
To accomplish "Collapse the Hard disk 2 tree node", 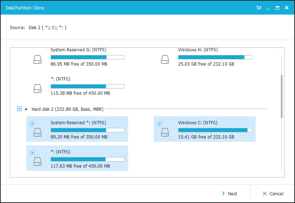I will 26,109.
